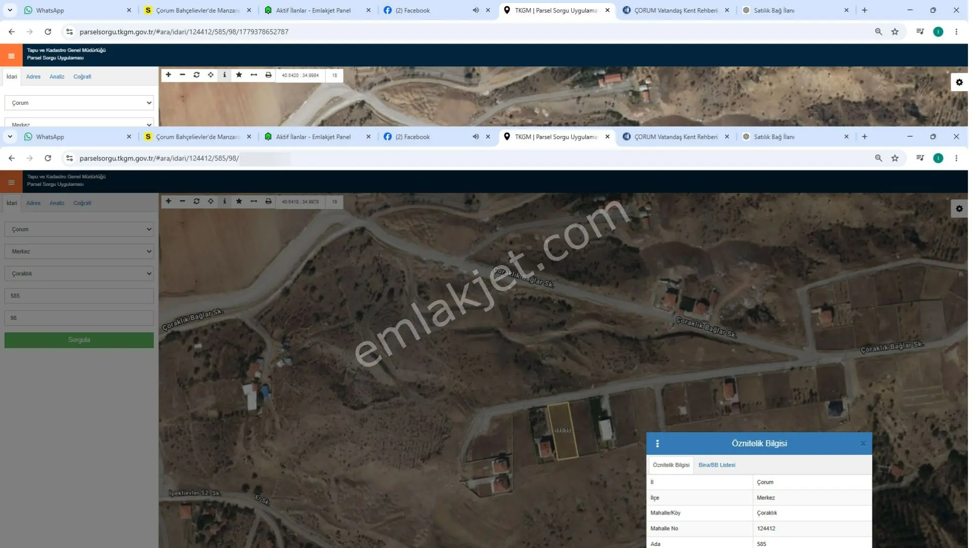Refresh the map using the rotate-arrows icon

(196, 201)
